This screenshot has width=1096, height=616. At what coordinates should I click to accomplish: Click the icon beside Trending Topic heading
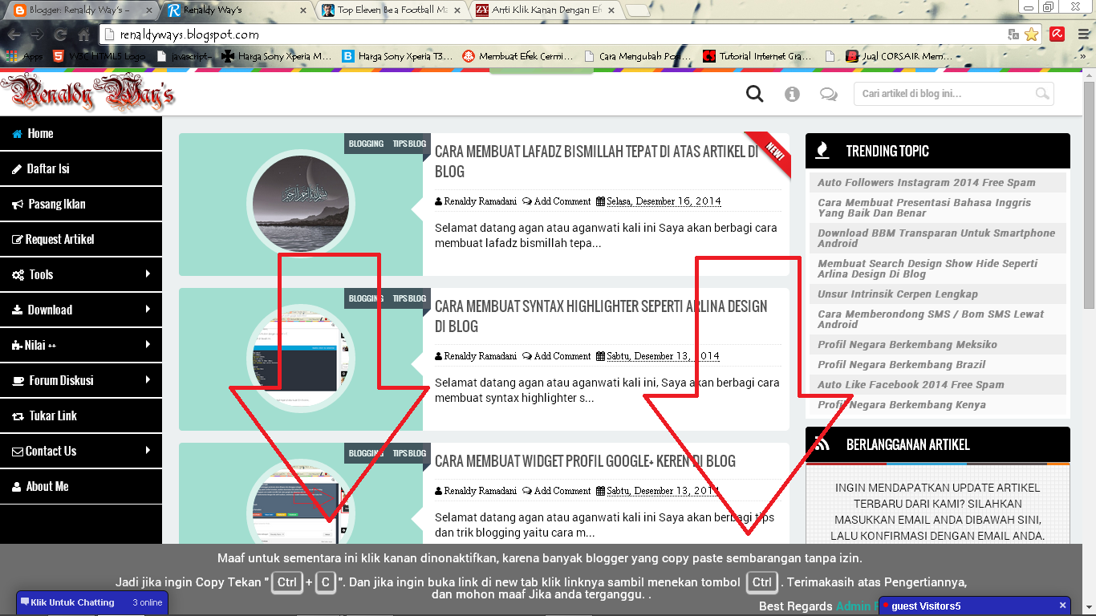[822, 150]
